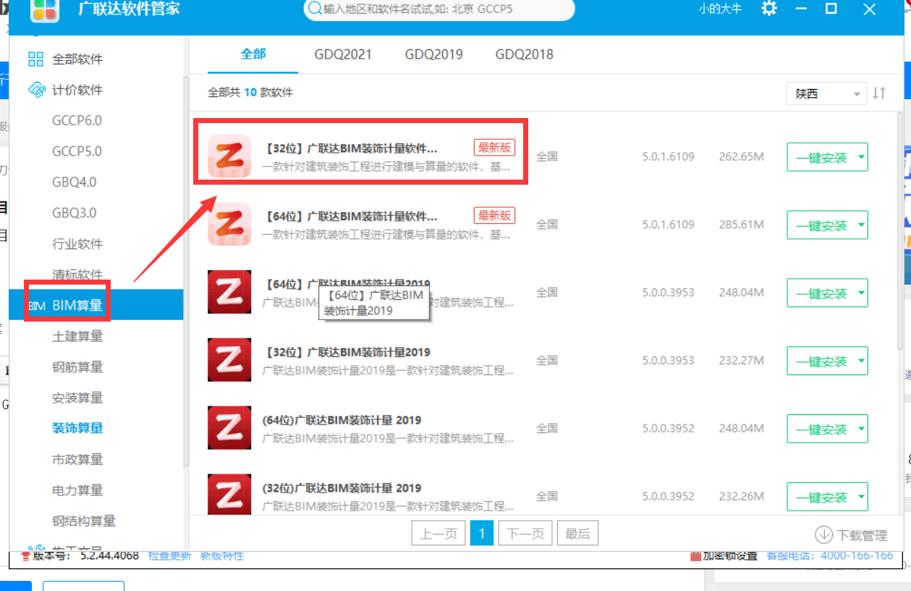
Task: Switch to the GDQ2019 tab
Action: [433, 54]
